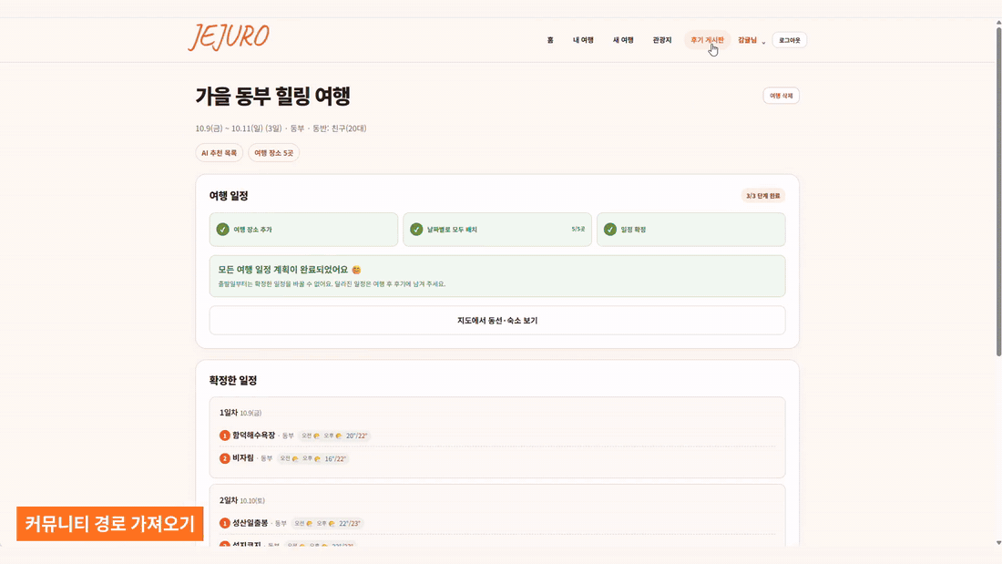Click the 22°/23° temperature for 성산일출봉

coord(350,524)
